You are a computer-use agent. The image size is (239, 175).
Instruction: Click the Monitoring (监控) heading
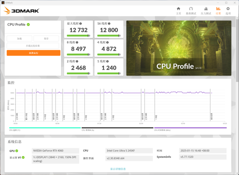point(11,83)
